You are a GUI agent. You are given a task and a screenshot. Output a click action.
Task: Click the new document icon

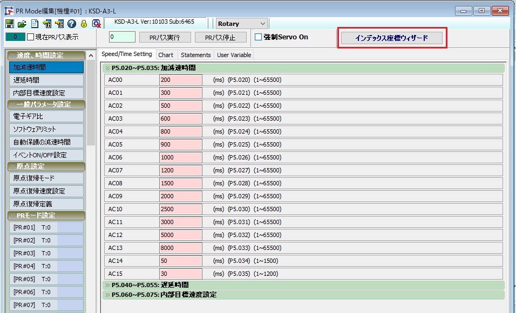[x=34, y=24]
